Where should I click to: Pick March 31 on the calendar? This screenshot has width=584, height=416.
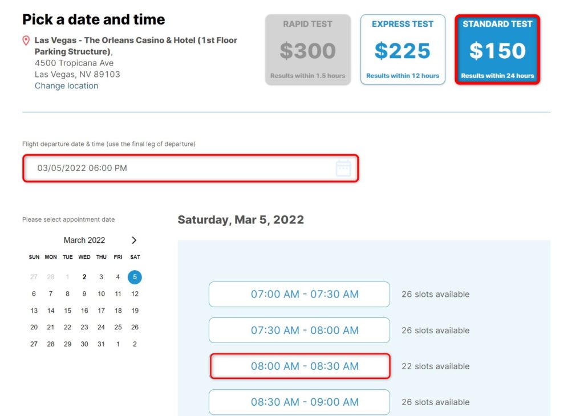click(101, 344)
